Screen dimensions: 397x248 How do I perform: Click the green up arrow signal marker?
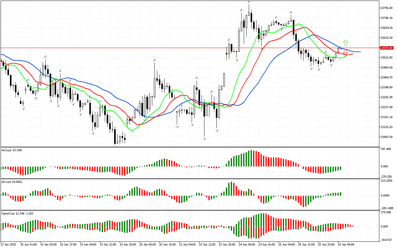[346, 43]
